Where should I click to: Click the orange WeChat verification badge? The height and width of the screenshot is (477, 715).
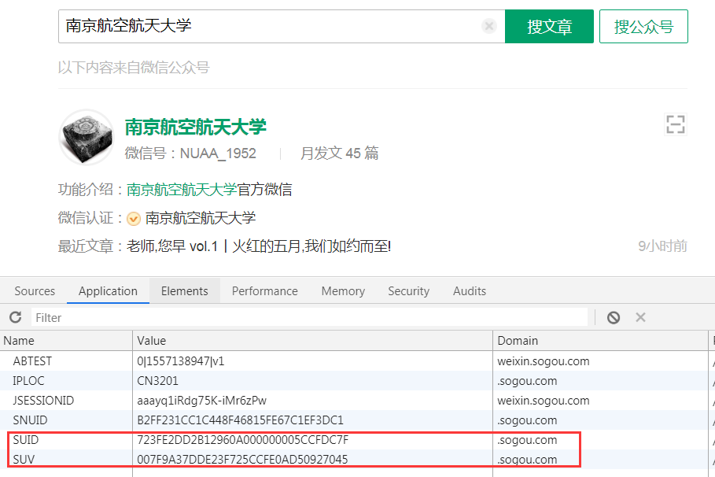[133, 219]
